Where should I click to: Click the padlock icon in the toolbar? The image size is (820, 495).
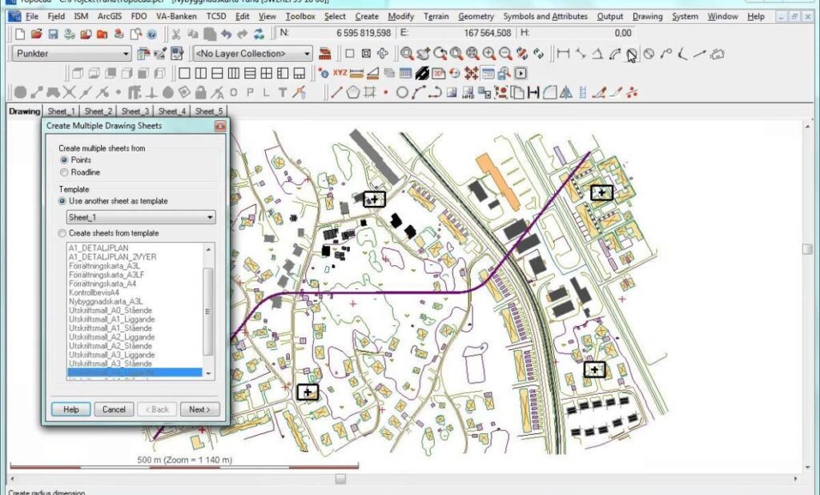[200, 93]
